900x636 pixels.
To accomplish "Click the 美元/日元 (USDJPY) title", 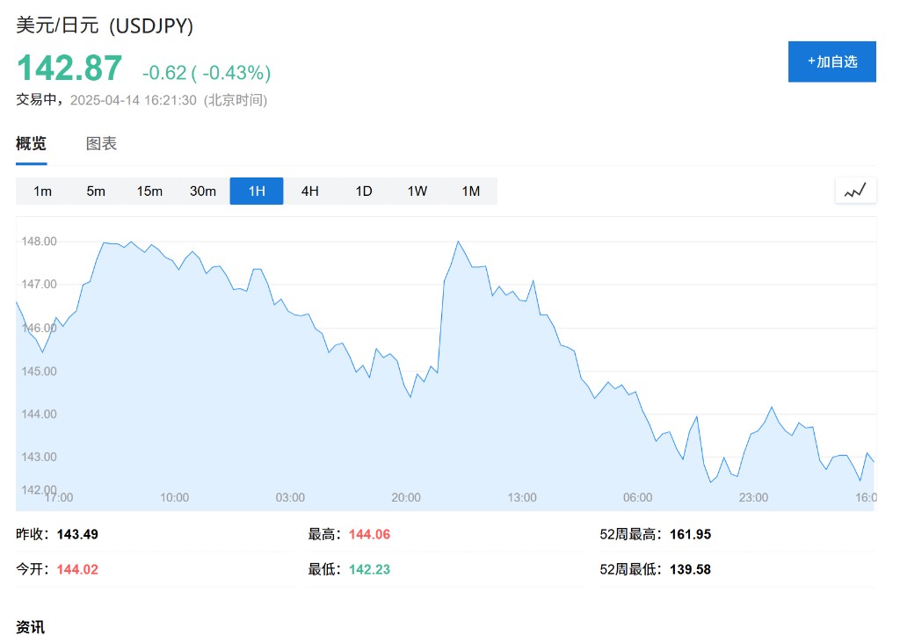I will 105,25.
